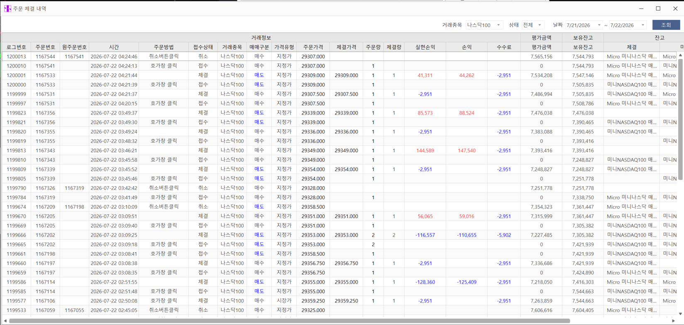This screenshot has height=325, width=684.
Task: Click the profit value 147,540
Action: pos(467,150)
